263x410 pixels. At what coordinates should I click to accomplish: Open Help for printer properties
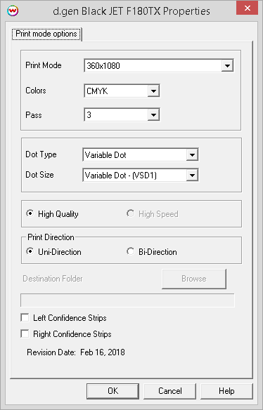coord(226,391)
